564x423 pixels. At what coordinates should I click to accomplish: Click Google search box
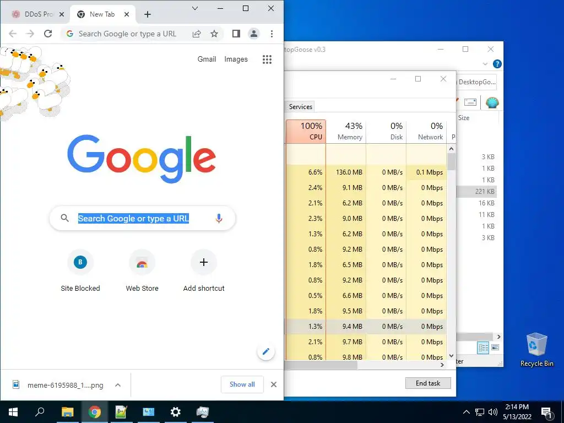(143, 218)
